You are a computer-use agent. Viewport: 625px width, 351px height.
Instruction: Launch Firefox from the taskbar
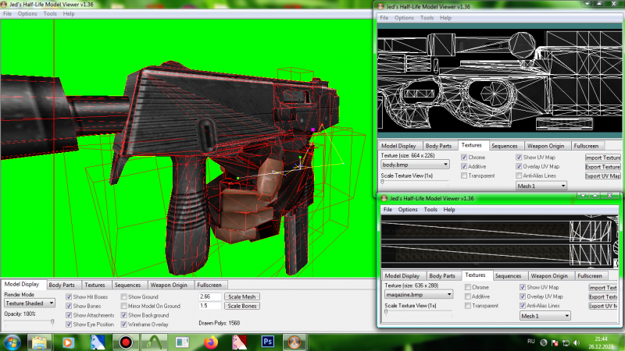pyautogui.click(x=211, y=342)
